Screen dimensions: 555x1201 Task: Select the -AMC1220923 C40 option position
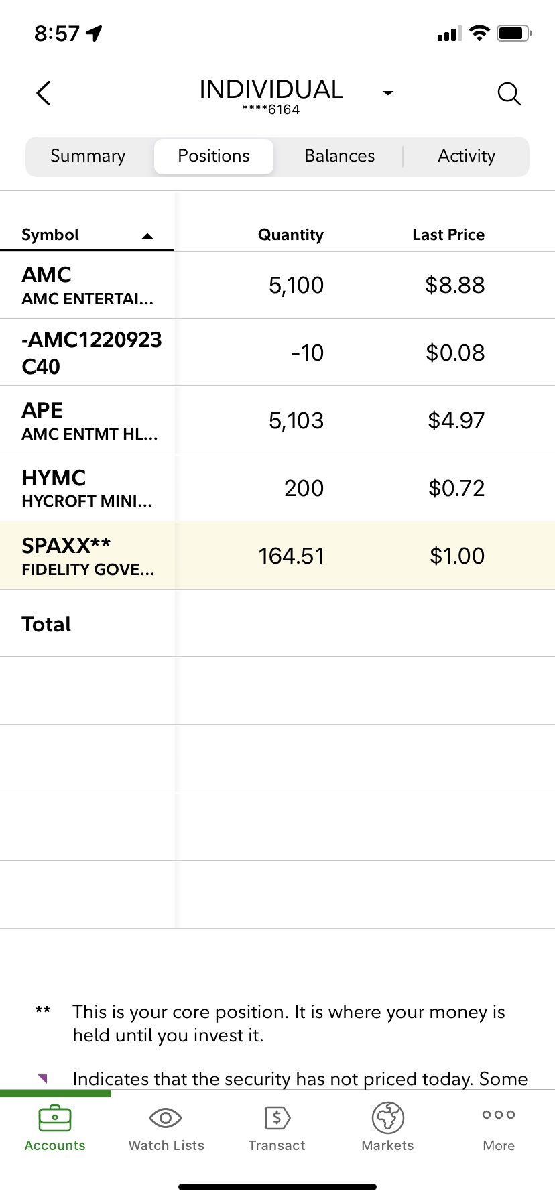pos(277,353)
